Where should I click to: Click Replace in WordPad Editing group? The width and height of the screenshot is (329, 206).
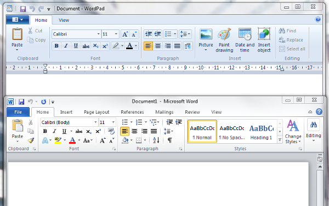[291, 40]
